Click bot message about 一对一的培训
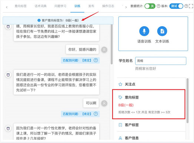Viewport: 194px width, 143px height. (56, 82)
